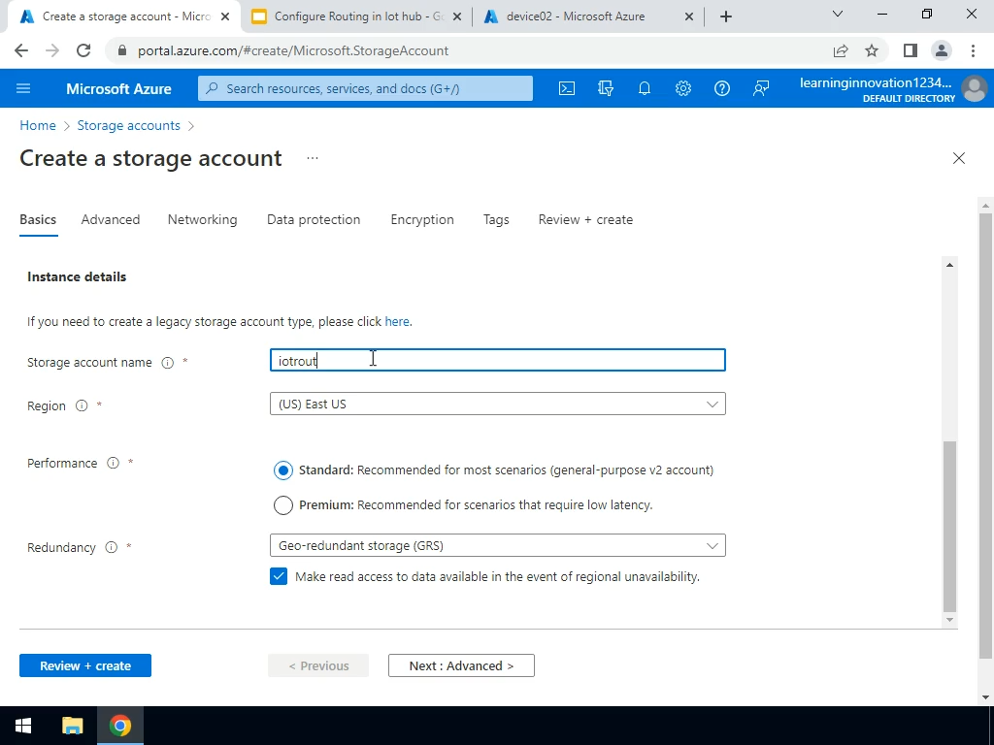This screenshot has height=745, width=994.
Task: Click the blue Review + create button
Action: click(85, 665)
